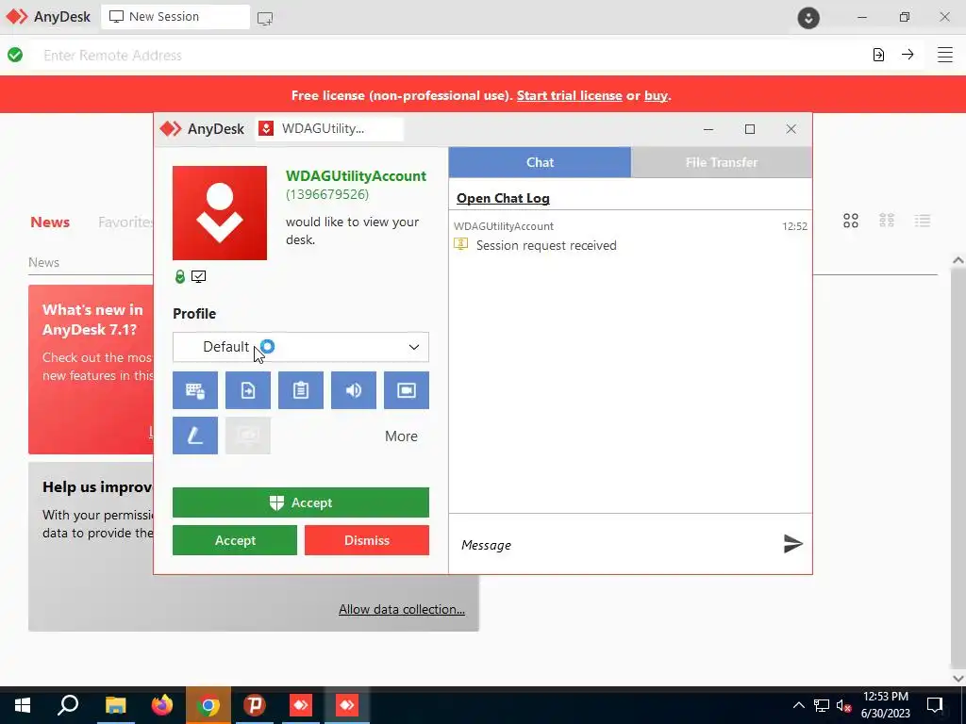
Task: Open the Default profile dropdown
Action: 301,347
